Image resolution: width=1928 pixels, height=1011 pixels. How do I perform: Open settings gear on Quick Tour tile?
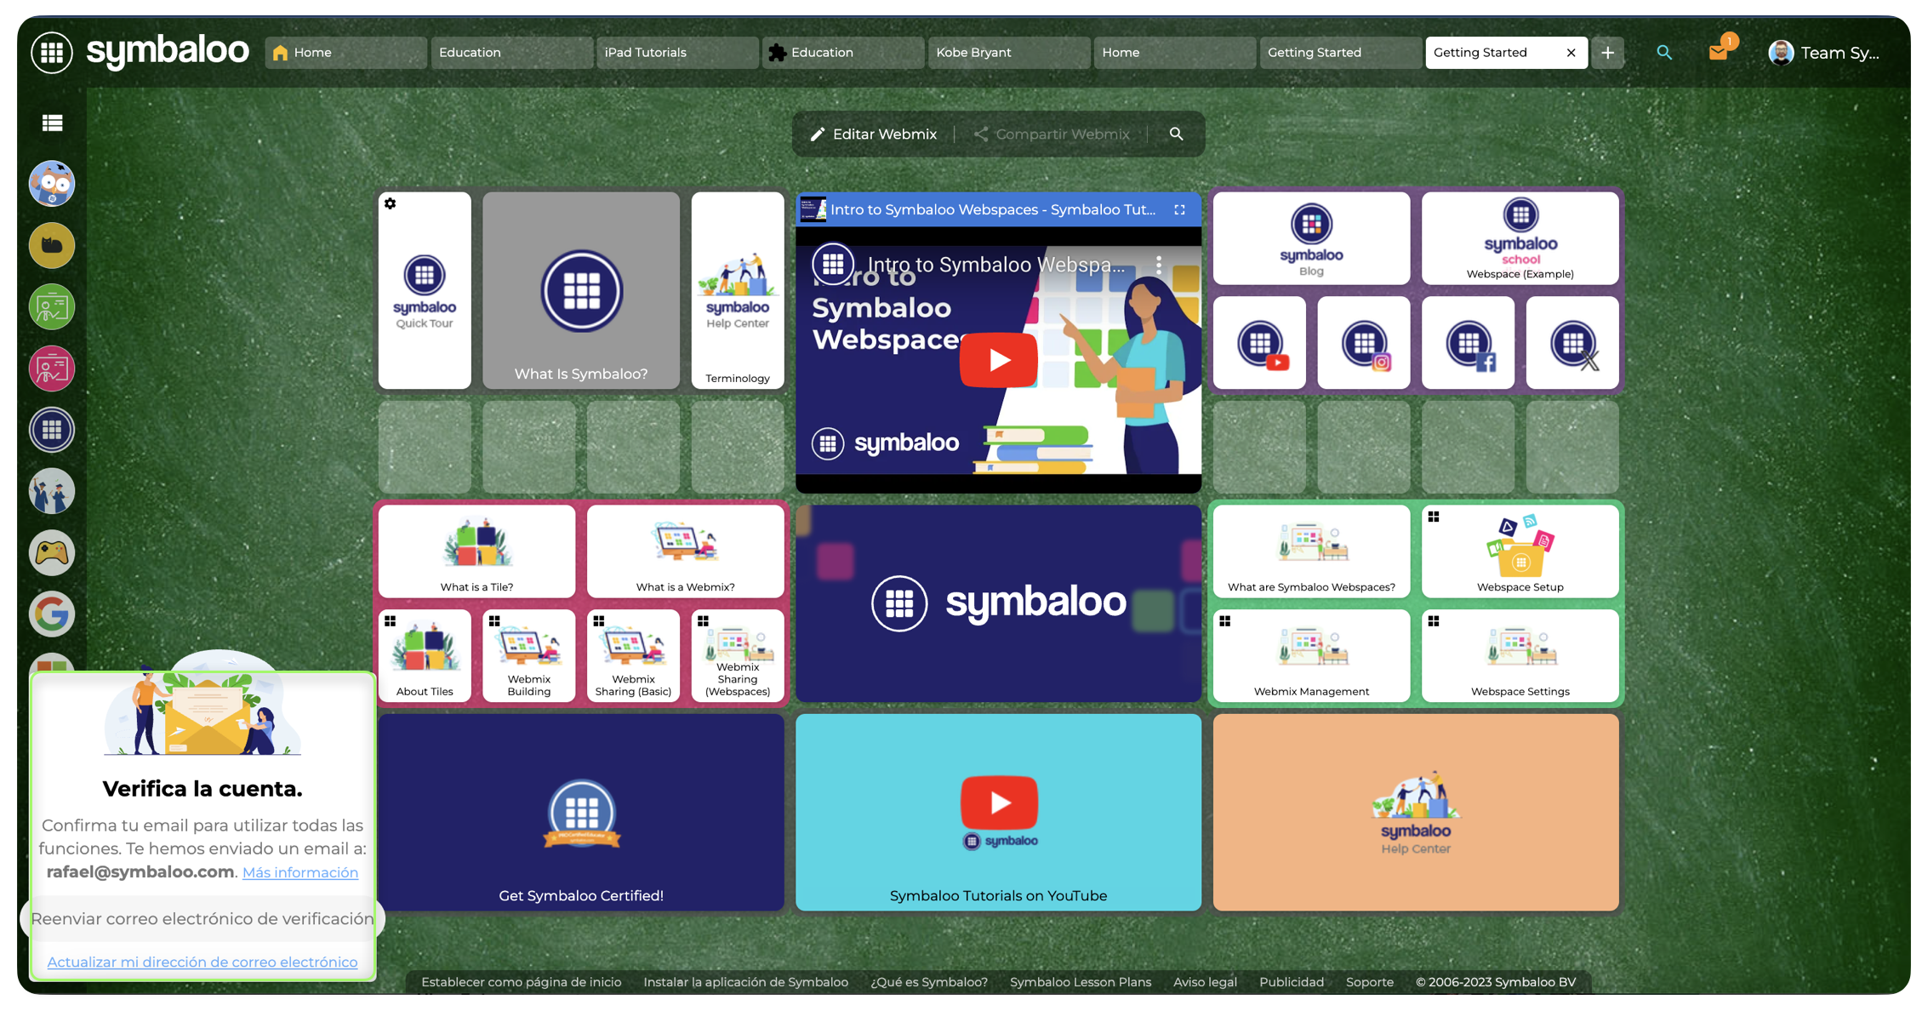pos(391,204)
